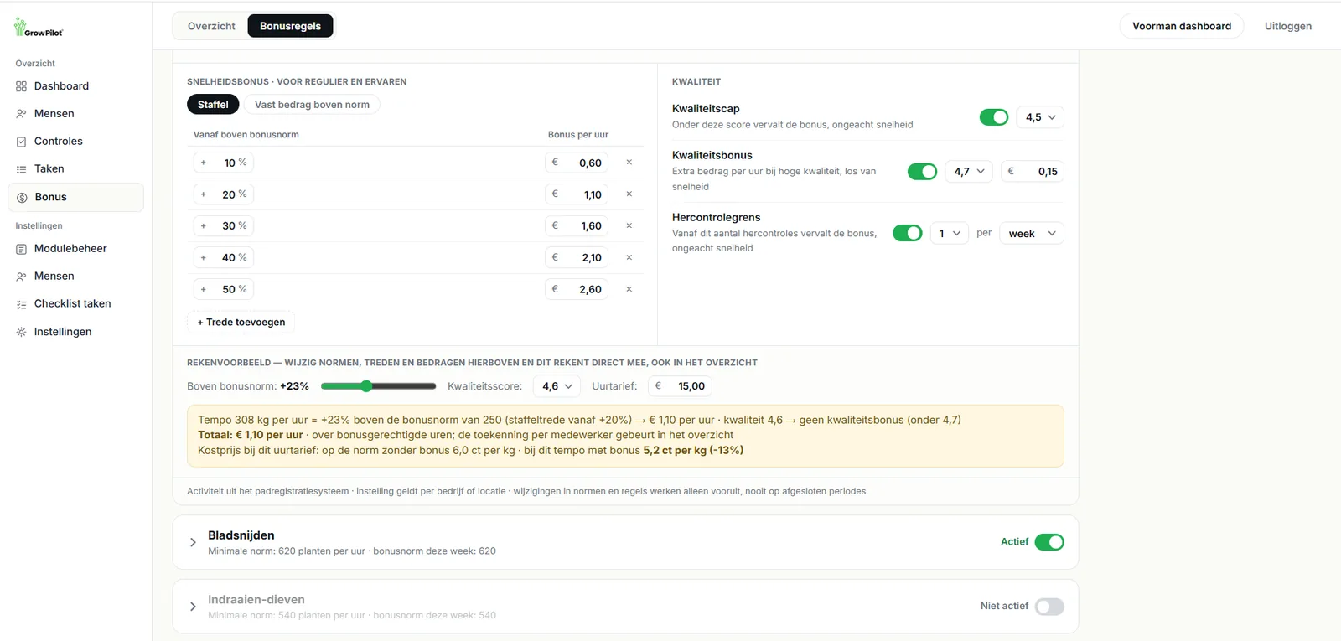The width and height of the screenshot is (1341, 641).
Task: Delete the 30 % staffel row
Action: click(629, 226)
